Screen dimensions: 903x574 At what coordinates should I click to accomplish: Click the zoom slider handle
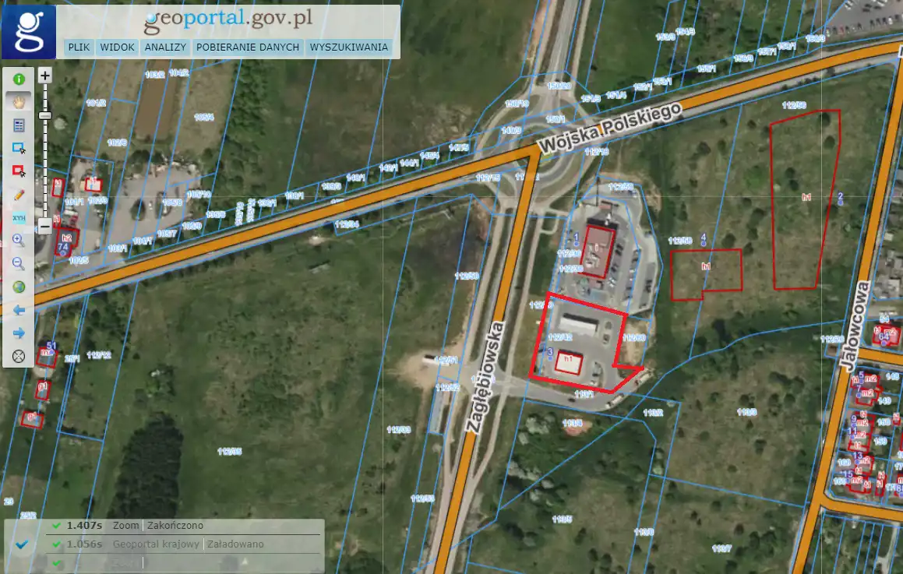(x=45, y=115)
